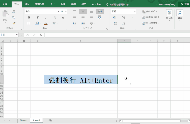Screen dimensions: 190x124
Task: Click the Increase Indent icon
Action: 83,23
